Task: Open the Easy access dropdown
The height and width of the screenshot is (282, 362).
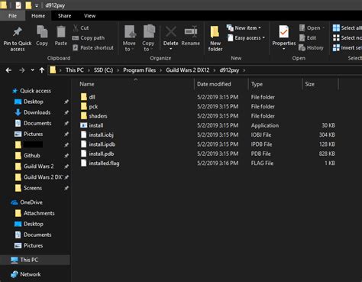Action: (x=246, y=38)
